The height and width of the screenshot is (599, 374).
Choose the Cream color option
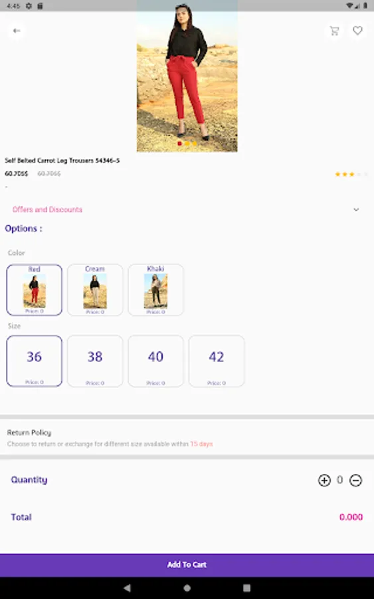tap(95, 290)
